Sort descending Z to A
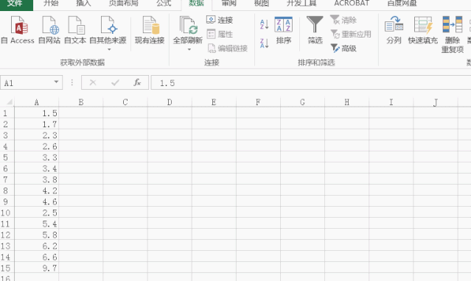Viewport: 471px width, 281px height. [x=264, y=43]
